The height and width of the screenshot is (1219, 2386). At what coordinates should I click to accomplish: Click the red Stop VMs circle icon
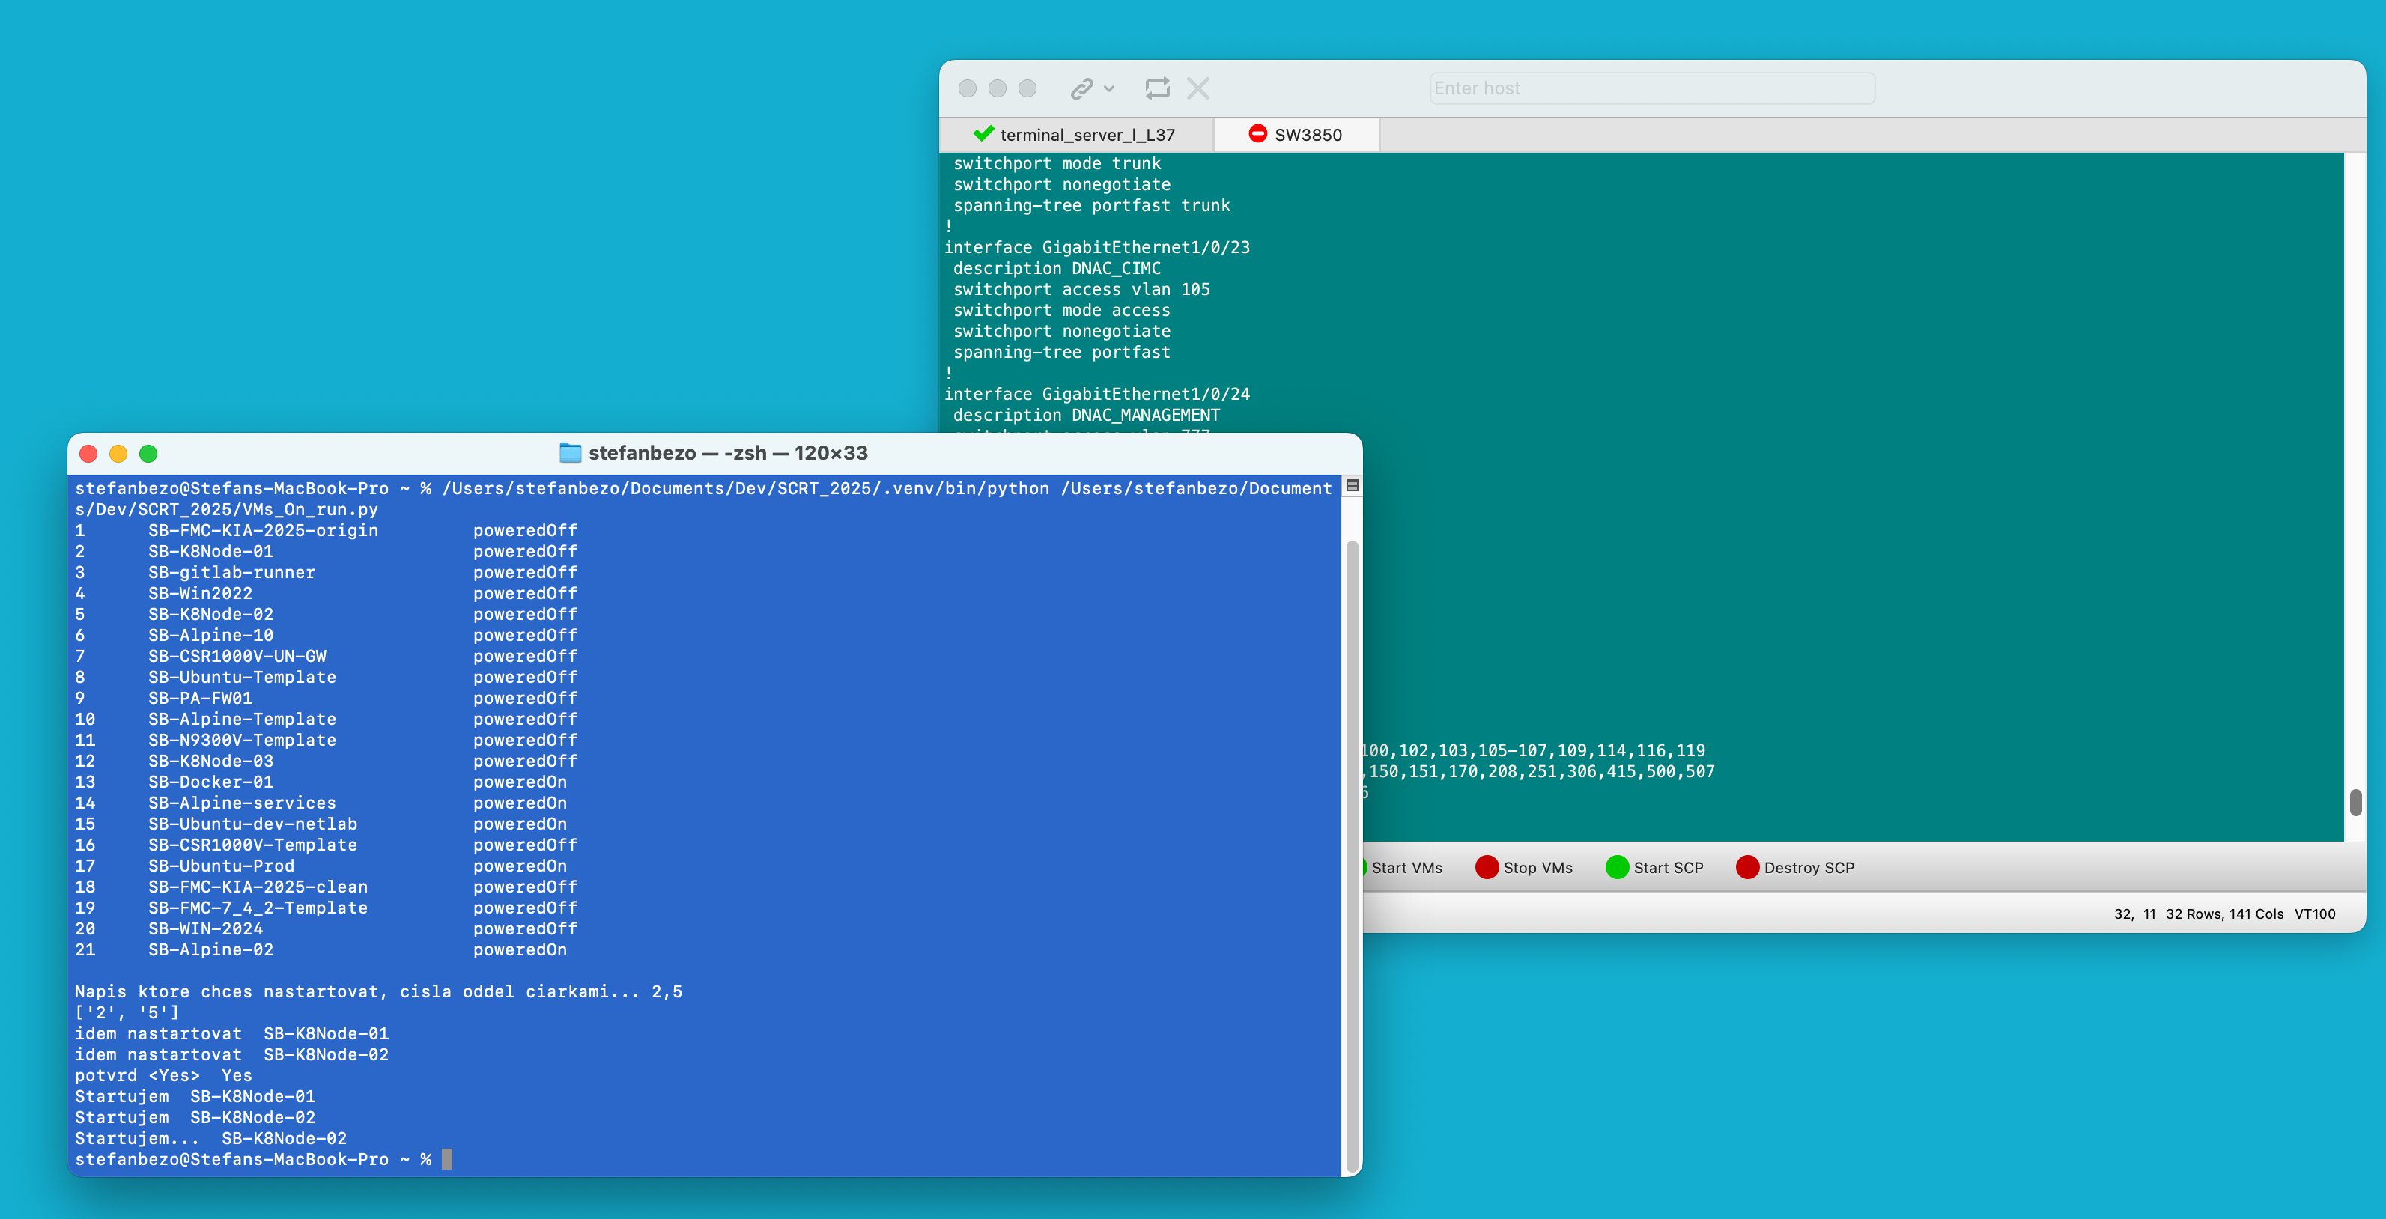[x=1487, y=867]
